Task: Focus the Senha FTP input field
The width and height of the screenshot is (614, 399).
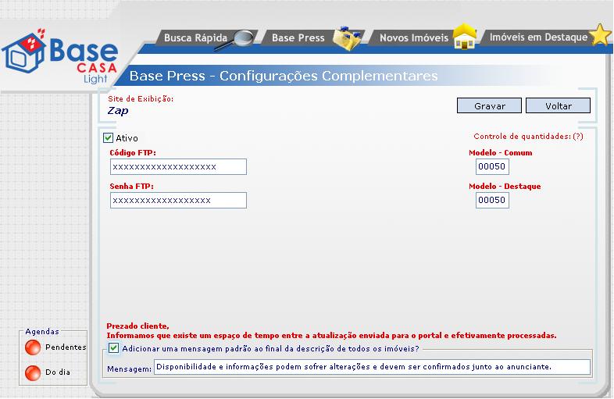Action: [x=178, y=201]
